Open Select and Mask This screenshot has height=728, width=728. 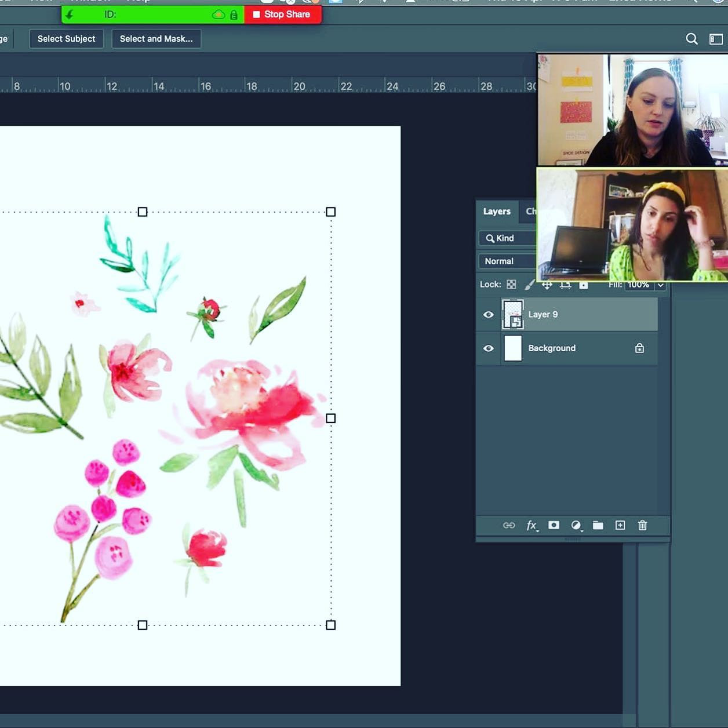(x=156, y=38)
